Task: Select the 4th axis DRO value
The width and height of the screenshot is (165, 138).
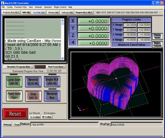Action: pos(94,43)
